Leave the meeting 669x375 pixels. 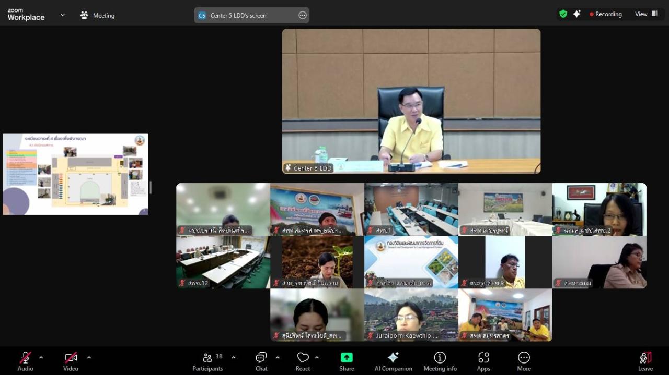(645, 361)
